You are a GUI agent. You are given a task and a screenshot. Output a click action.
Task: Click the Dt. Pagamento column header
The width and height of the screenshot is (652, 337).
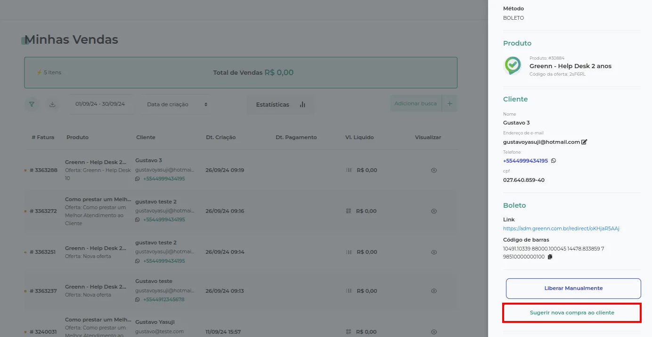click(296, 137)
